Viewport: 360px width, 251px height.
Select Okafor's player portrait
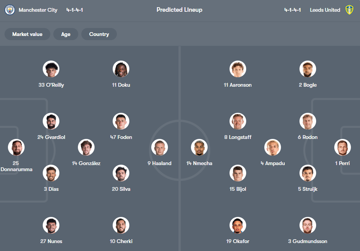coord(238,225)
